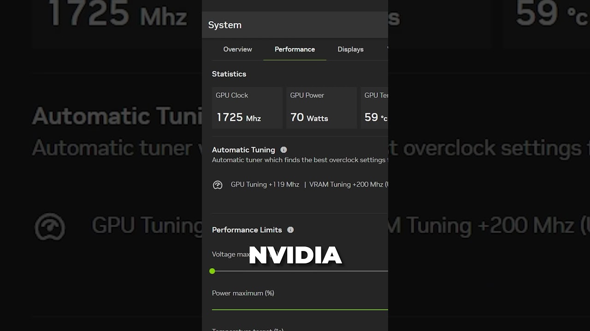Click the "Automatic Tuning" heading
The width and height of the screenshot is (590, 331).
click(243, 150)
